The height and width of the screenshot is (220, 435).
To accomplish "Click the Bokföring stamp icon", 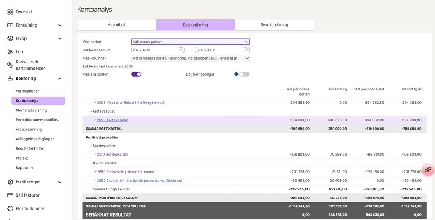I will [x=10, y=78].
